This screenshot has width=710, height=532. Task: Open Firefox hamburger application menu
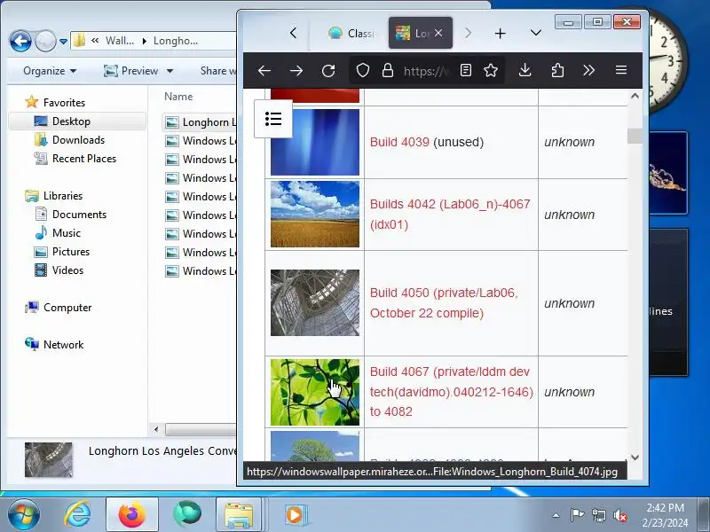pos(620,70)
